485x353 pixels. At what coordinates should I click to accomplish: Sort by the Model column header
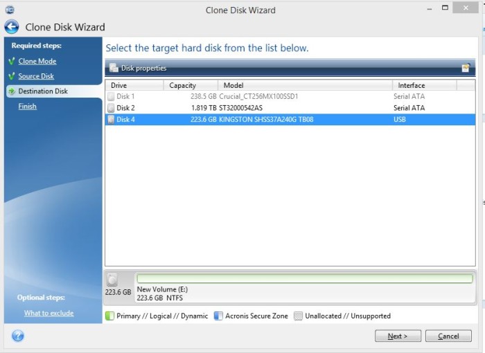305,85
